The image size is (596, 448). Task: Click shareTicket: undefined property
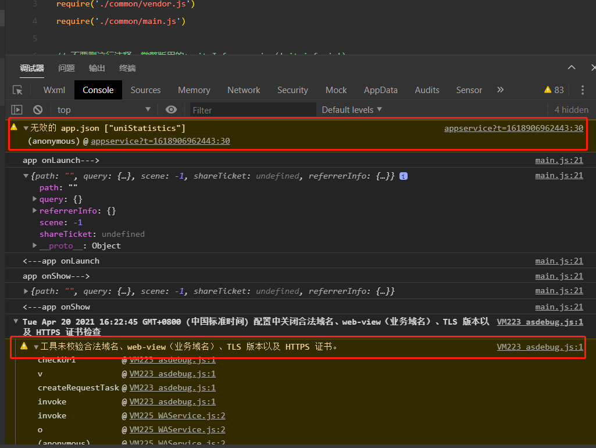tap(92, 234)
